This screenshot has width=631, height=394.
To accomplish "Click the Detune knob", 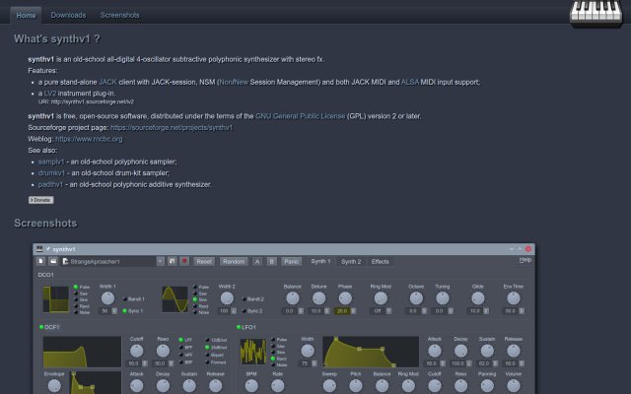I will point(318,298).
